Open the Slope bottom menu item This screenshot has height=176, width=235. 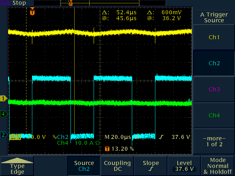click(x=151, y=166)
